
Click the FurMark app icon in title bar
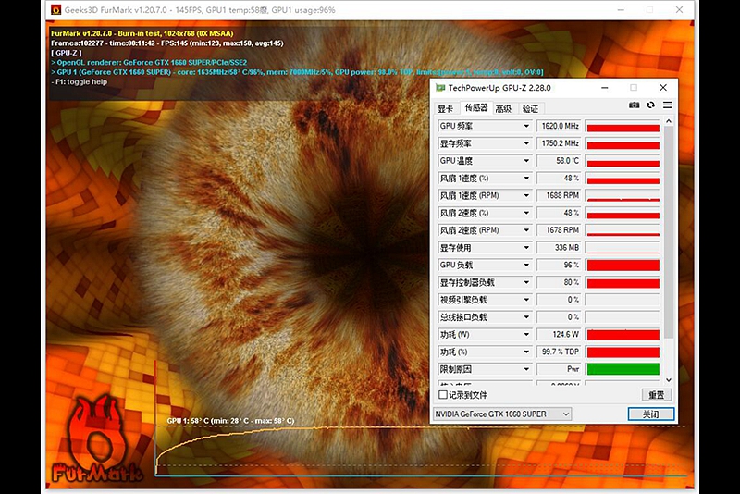click(56, 10)
